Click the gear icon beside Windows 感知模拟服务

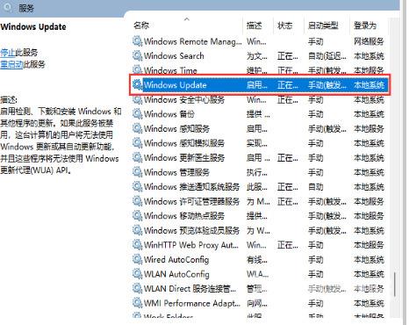tap(137, 143)
